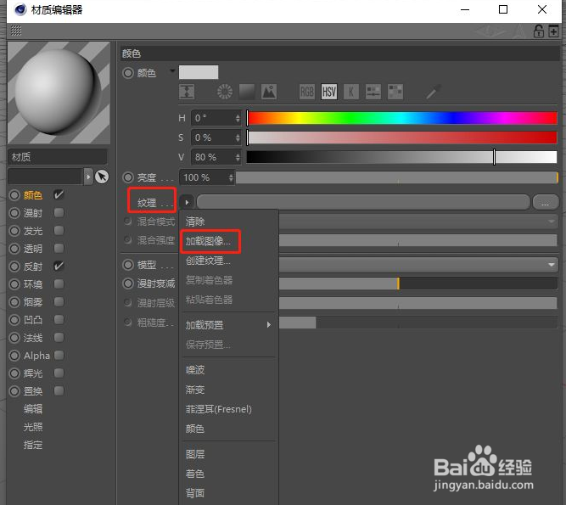Image resolution: width=566 pixels, height=505 pixels.
Task: Click on the hue rainbow slider
Action: click(402, 118)
